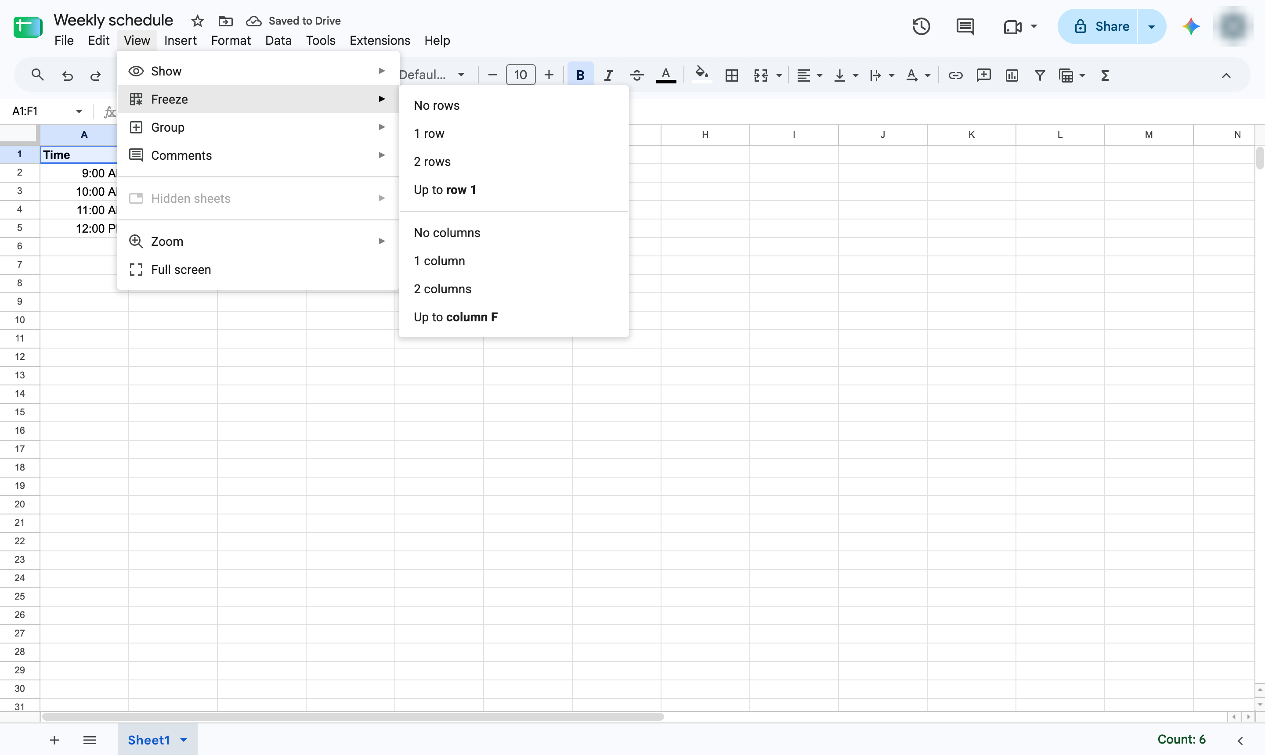Click the redo arrow
The image size is (1265, 755).
pos(96,75)
